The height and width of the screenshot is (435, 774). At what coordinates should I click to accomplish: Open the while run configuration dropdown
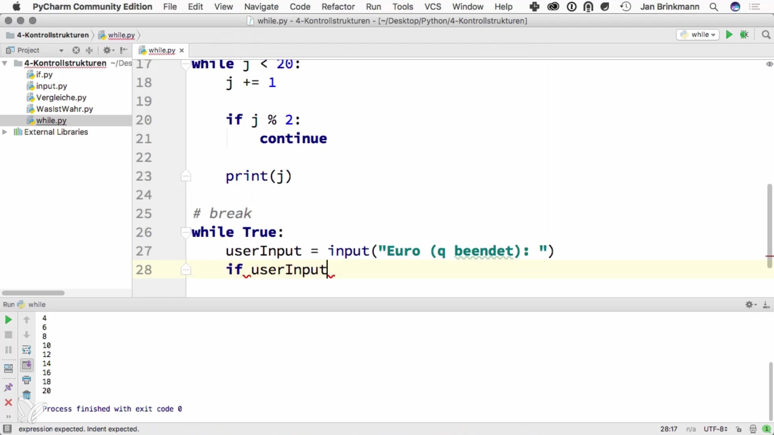click(698, 35)
